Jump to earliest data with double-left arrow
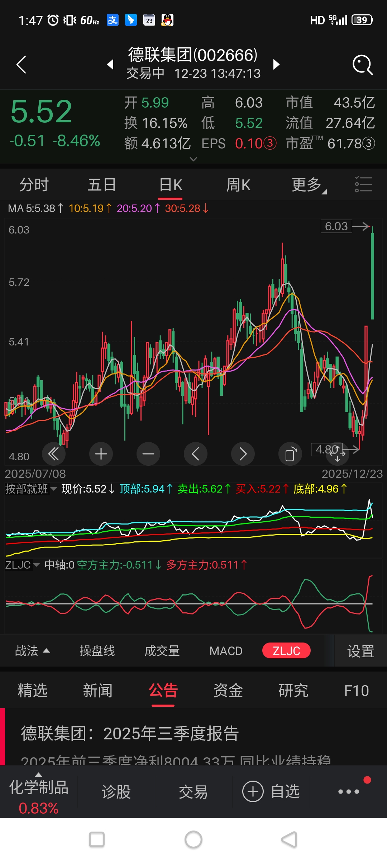This screenshot has width=387, height=861. pyautogui.click(x=54, y=454)
